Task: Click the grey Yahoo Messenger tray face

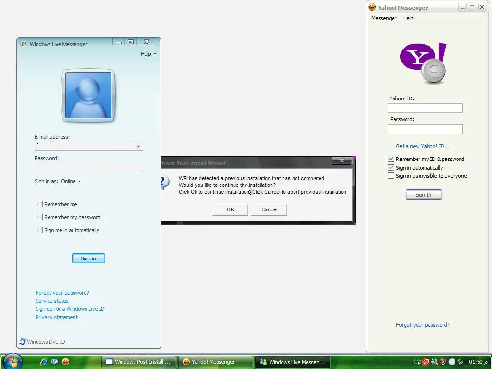Action: [452, 362]
